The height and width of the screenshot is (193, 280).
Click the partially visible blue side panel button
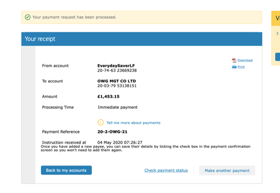(278, 57)
